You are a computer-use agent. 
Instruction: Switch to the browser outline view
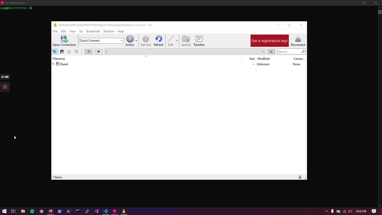click(55, 52)
